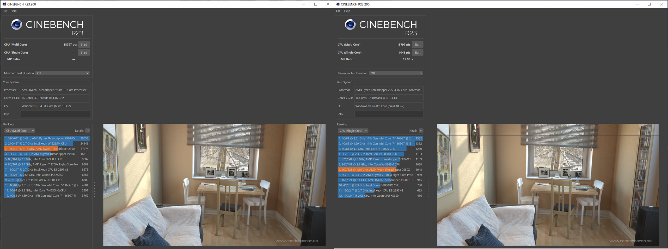Open Minimum Test Duration dropdown in right window

(396, 73)
